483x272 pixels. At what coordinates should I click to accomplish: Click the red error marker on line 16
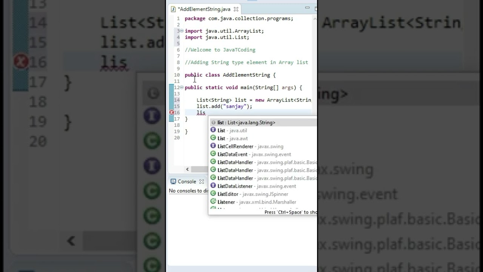click(171, 113)
